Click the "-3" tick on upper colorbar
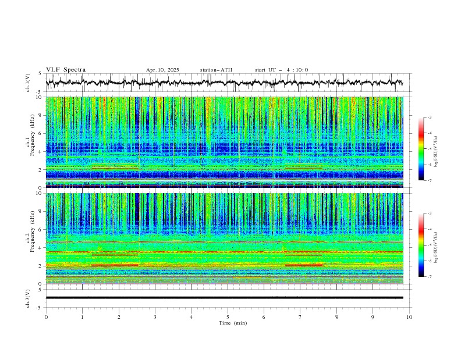The height and width of the screenshot is (356, 461). 429,117
